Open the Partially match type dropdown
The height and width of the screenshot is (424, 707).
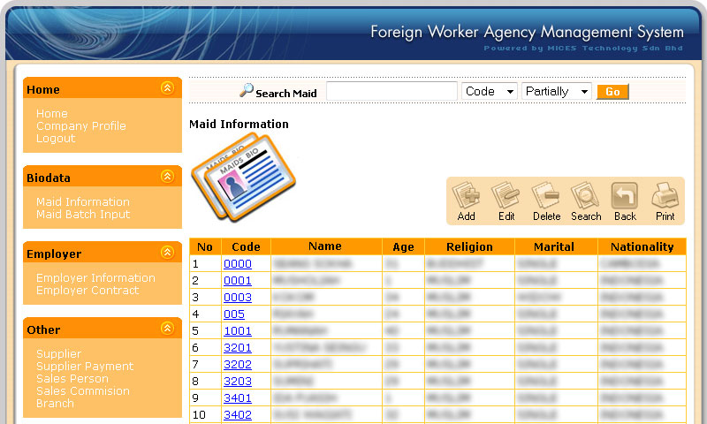(557, 91)
